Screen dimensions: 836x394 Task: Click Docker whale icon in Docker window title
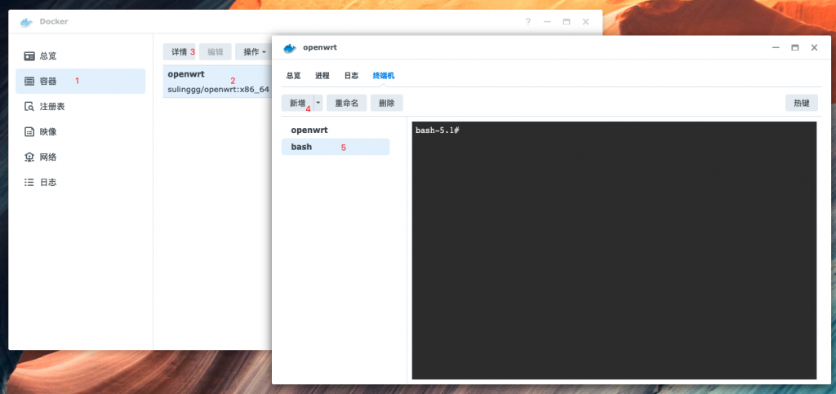tap(26, 22)
